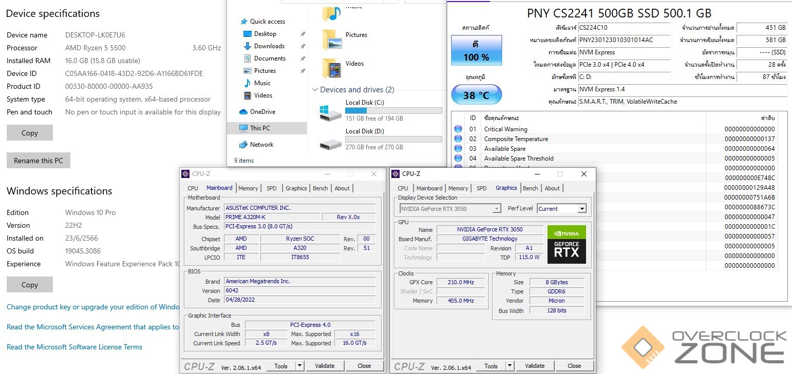
Task: Click CPU-Z Graphics window title icon
Action: click(x=395, y=174)
